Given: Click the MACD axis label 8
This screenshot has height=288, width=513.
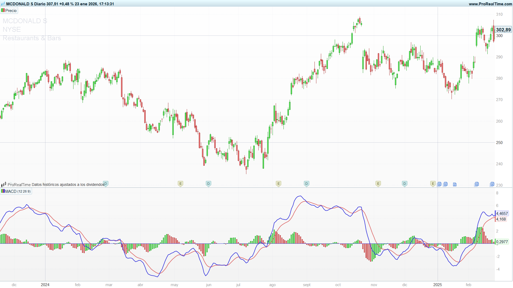Looking at the screenshot, I should pos(497,193).
